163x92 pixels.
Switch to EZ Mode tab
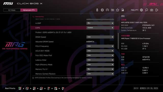point(12,10)
